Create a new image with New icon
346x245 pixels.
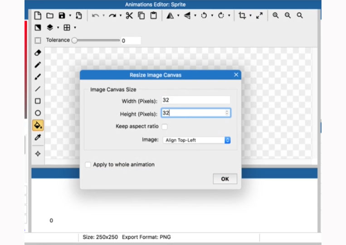pyautogui.click(x=38, y=16)
